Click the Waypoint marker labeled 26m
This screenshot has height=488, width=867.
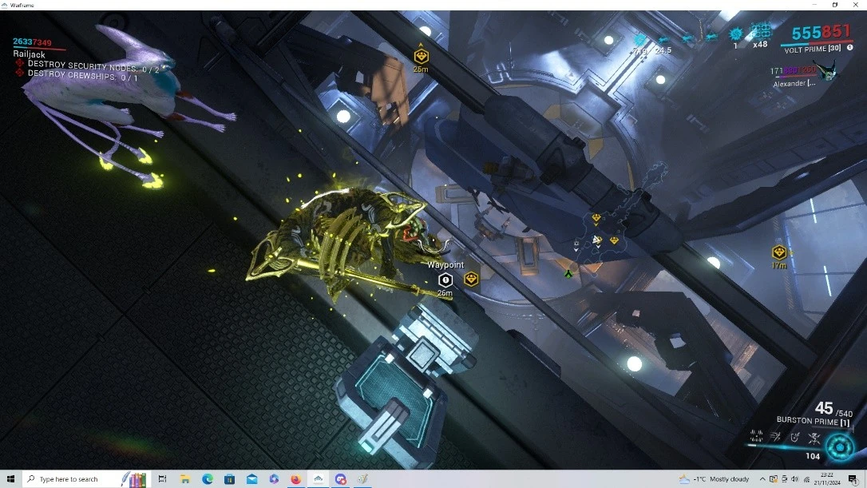point(445,280)
